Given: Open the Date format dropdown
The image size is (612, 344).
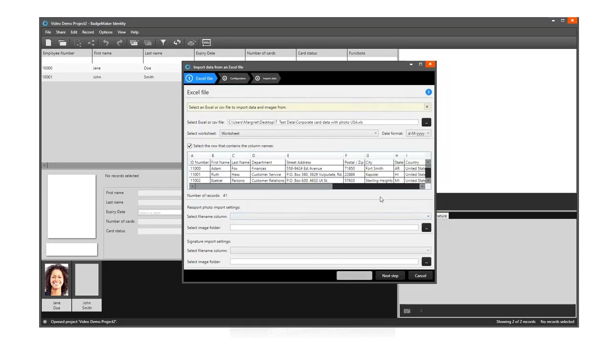Looking at the screenshot, I should tap(418, 133).
